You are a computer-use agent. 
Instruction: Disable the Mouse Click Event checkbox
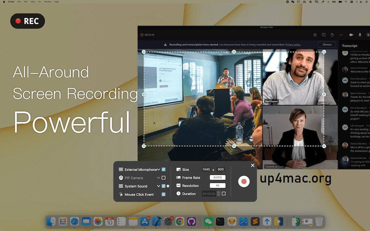tap(164, 194)
